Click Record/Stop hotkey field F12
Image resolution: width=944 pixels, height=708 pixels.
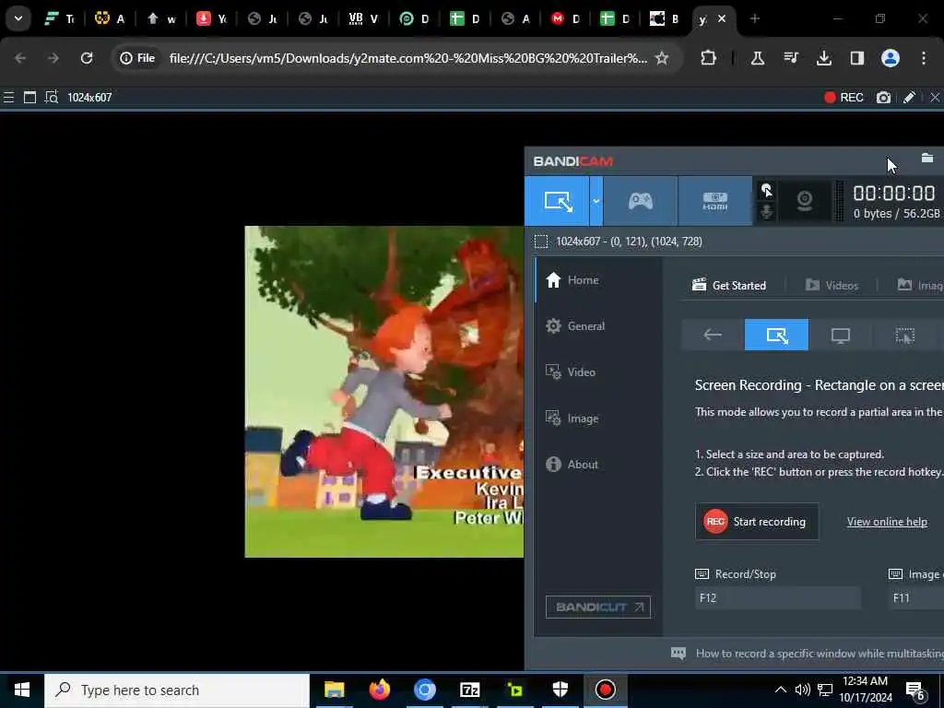778,597
